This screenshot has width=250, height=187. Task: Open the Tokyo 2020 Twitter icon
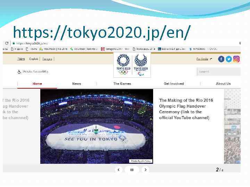(229, 59)
